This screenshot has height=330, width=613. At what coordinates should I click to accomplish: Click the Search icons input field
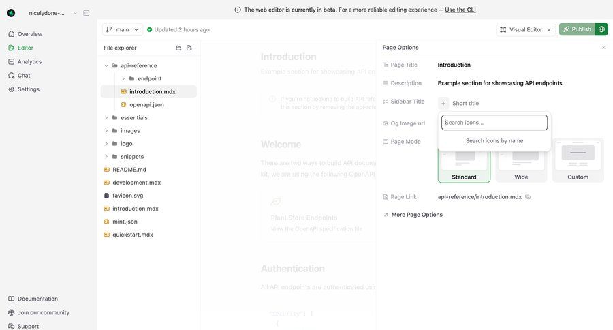pyautogui.click(x=494, y=123)
